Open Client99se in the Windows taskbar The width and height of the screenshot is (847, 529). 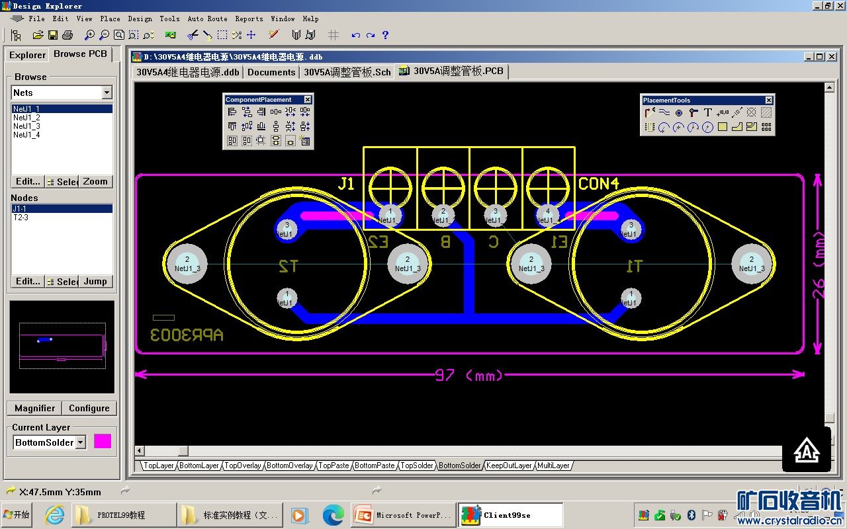coord(510,514)
